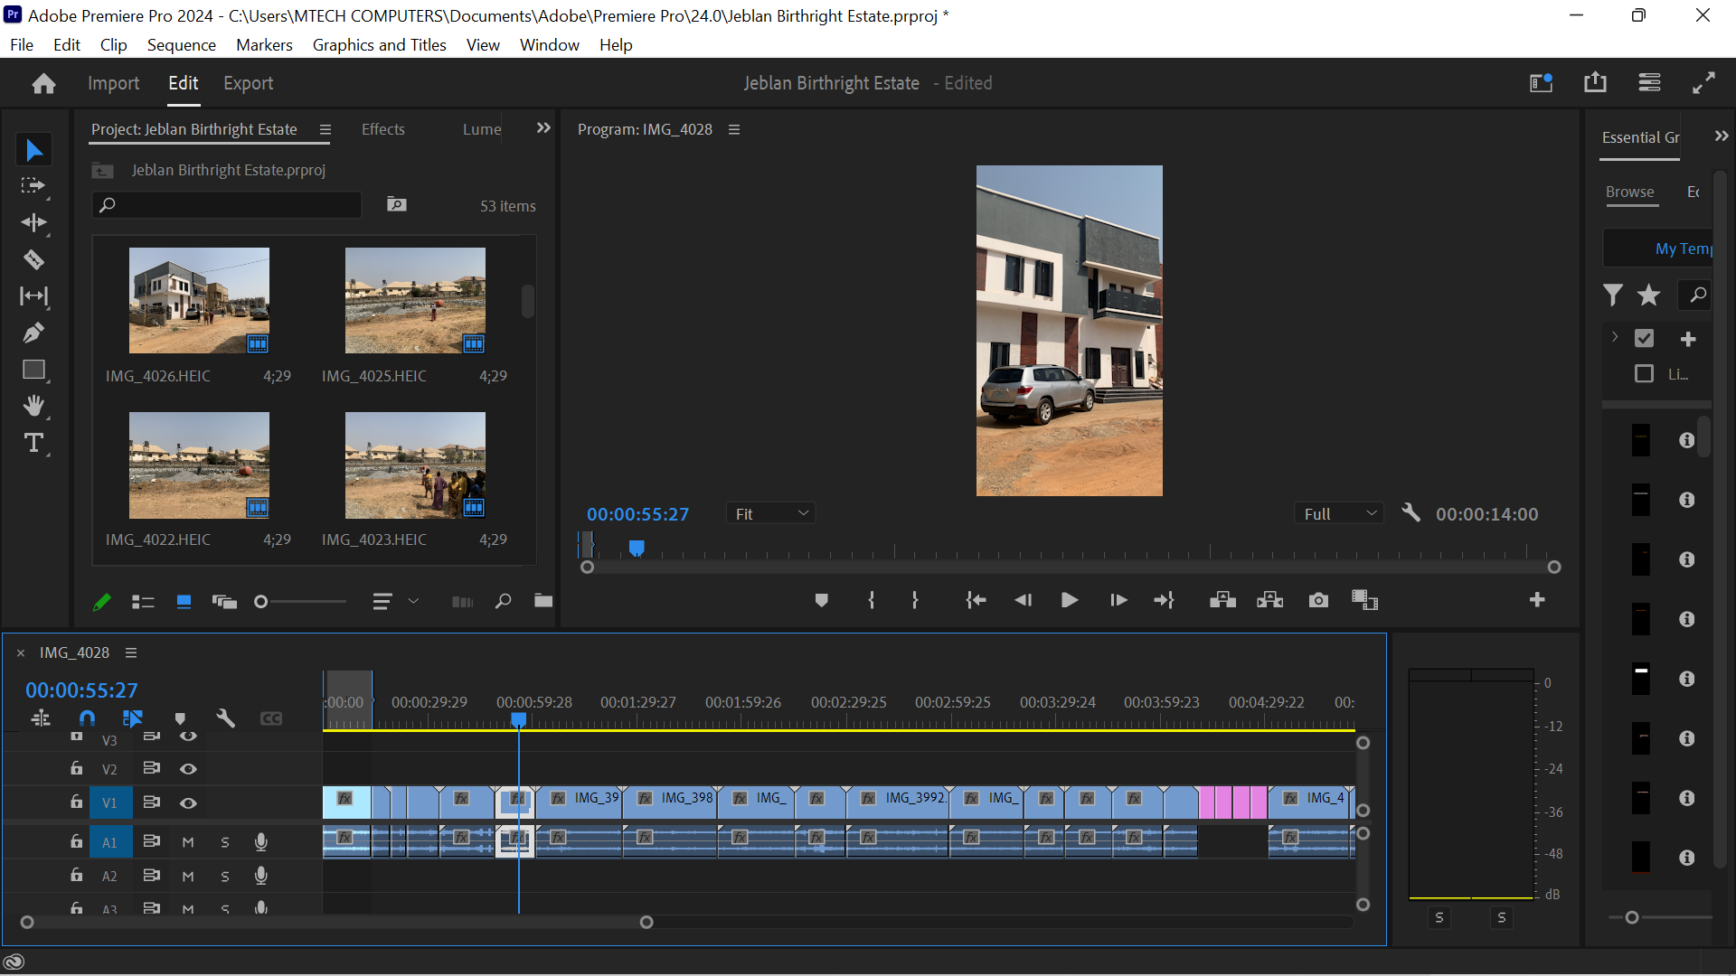Step forward one frame
1736x976 pixels.
click(x=1118, y=600)
